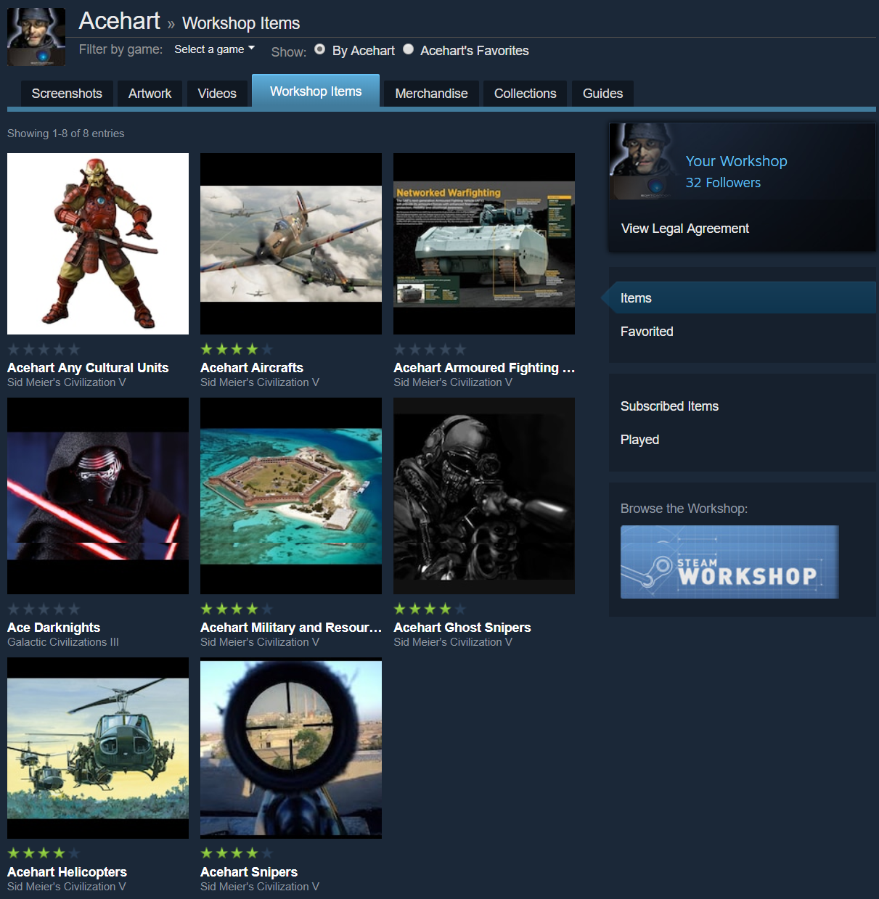
Task: Click 'Sid Meier's Civilization V' under Acehart Snipers
Action: [260, 887]
